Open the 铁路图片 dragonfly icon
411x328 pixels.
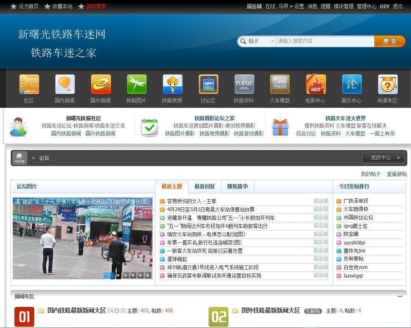click(136, 85)
